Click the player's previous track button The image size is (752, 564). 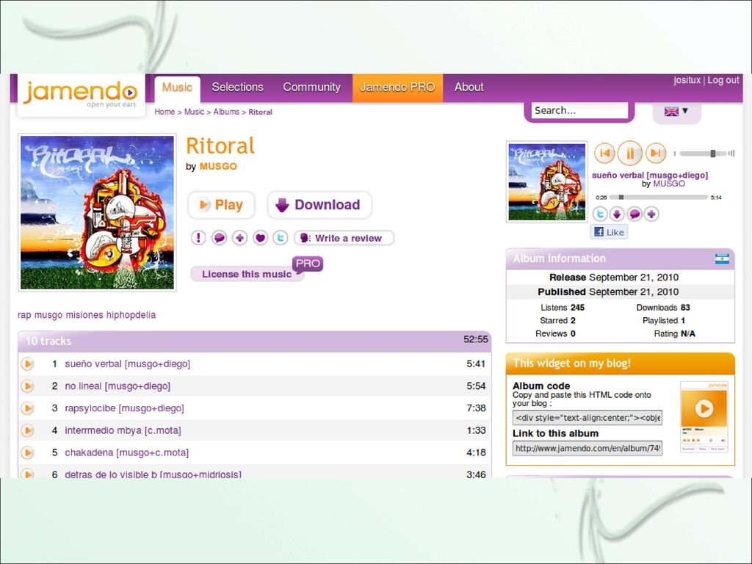pos(605,153)
